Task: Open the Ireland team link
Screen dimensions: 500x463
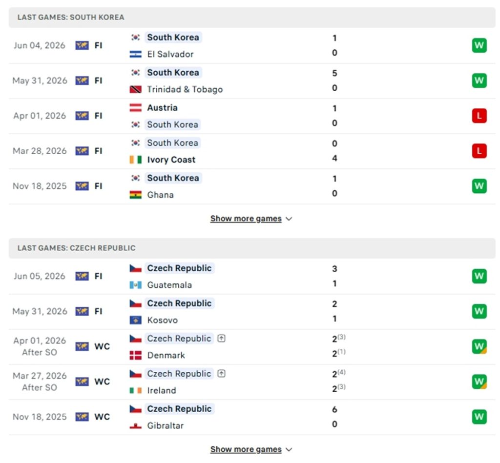Action: point(162,390)
